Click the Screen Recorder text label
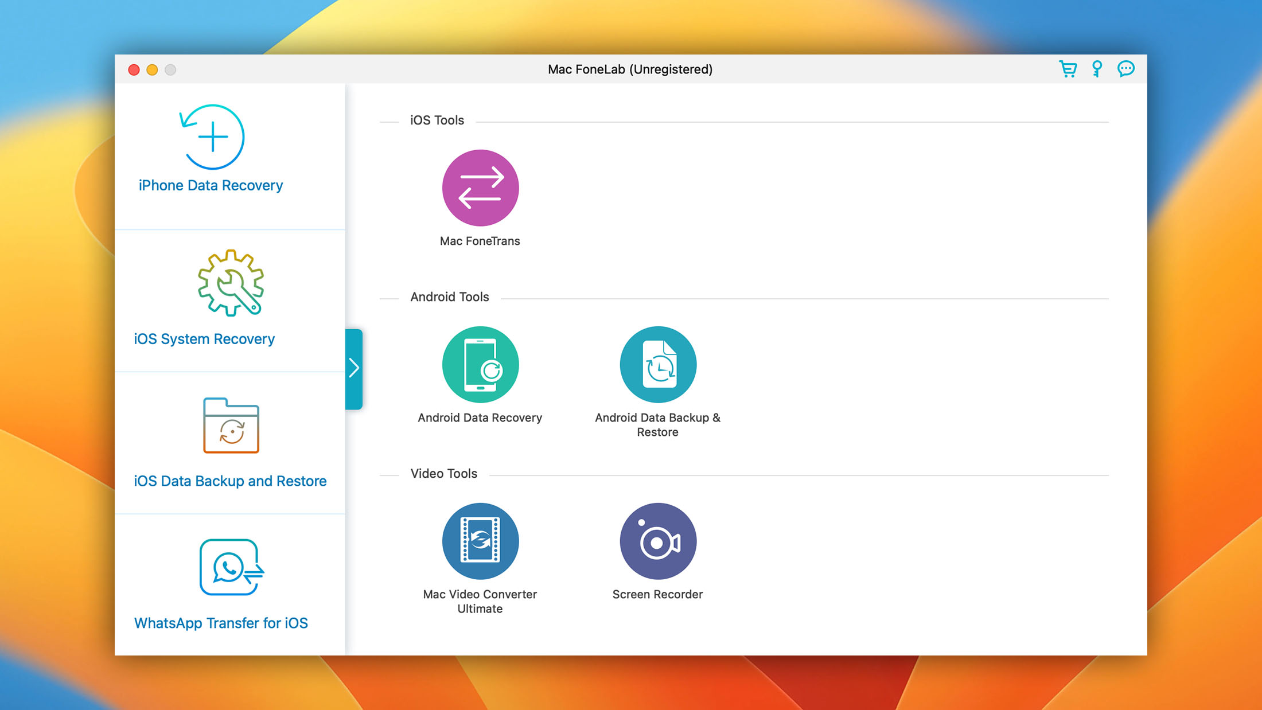 pyautogui.click(x=658, y=594)
